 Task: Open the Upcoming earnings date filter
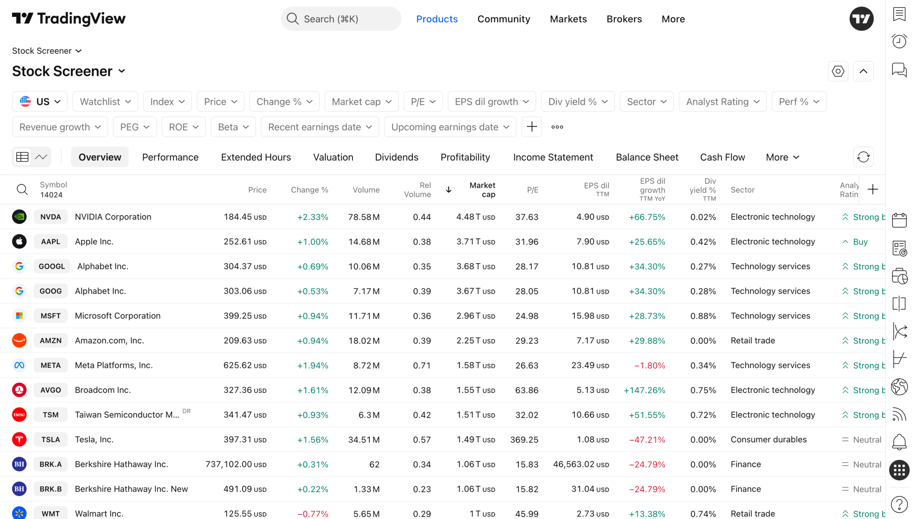click(x=450, y=127)
